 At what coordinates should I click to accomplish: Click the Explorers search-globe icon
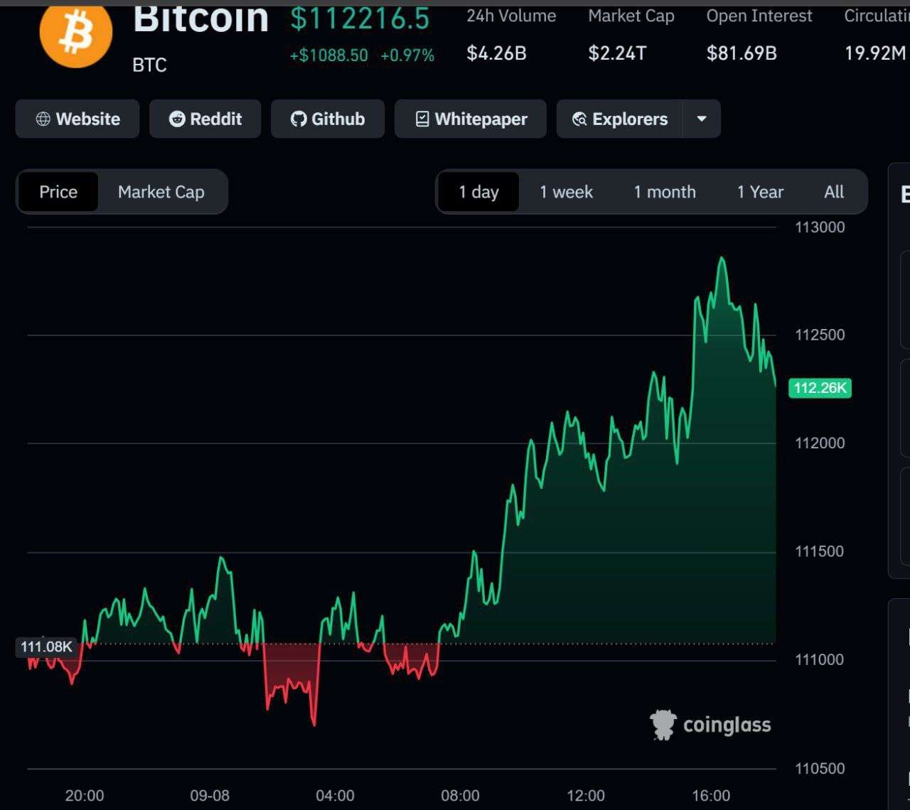579,119
